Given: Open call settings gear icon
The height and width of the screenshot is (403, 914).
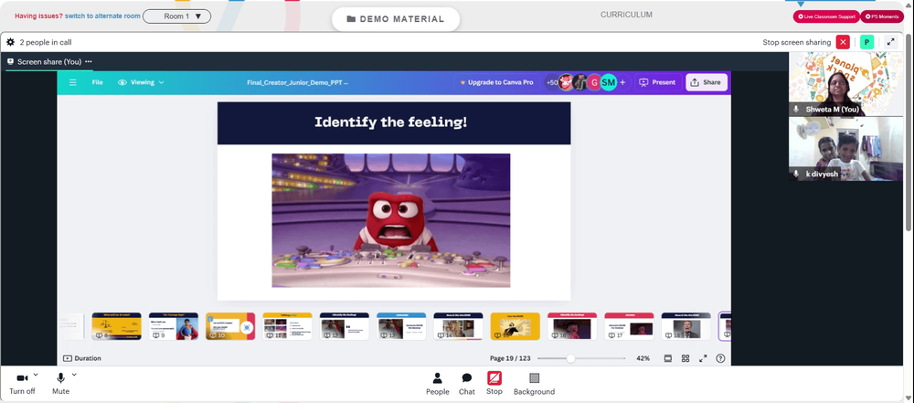Looking at the screenshot, I should tap(10, 42).
